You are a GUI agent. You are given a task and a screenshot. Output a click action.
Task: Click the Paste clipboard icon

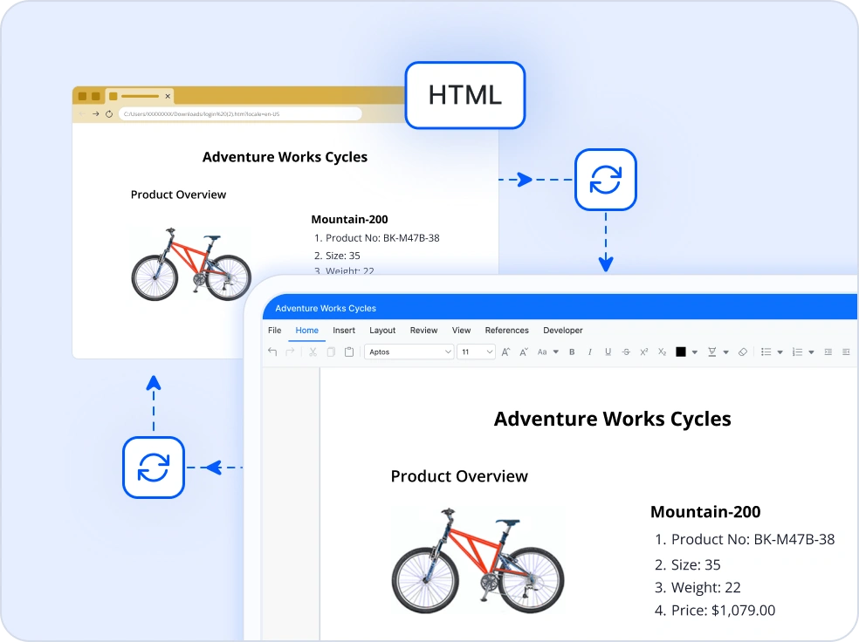pyautogui.click(x=349, y=352)
